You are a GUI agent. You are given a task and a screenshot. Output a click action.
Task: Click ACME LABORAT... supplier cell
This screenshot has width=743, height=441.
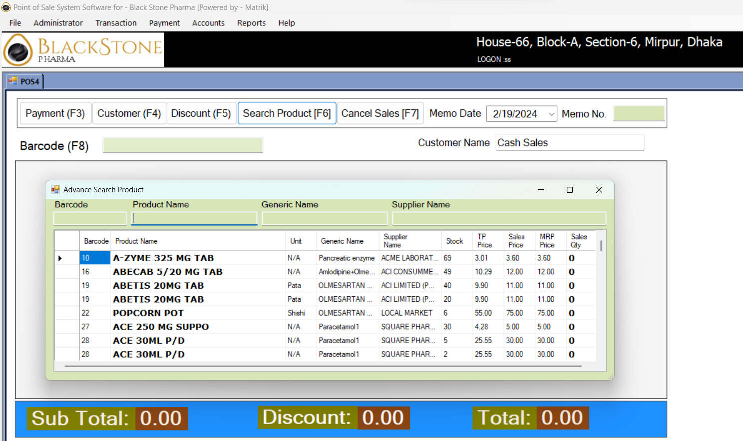(x=410, y=258)
